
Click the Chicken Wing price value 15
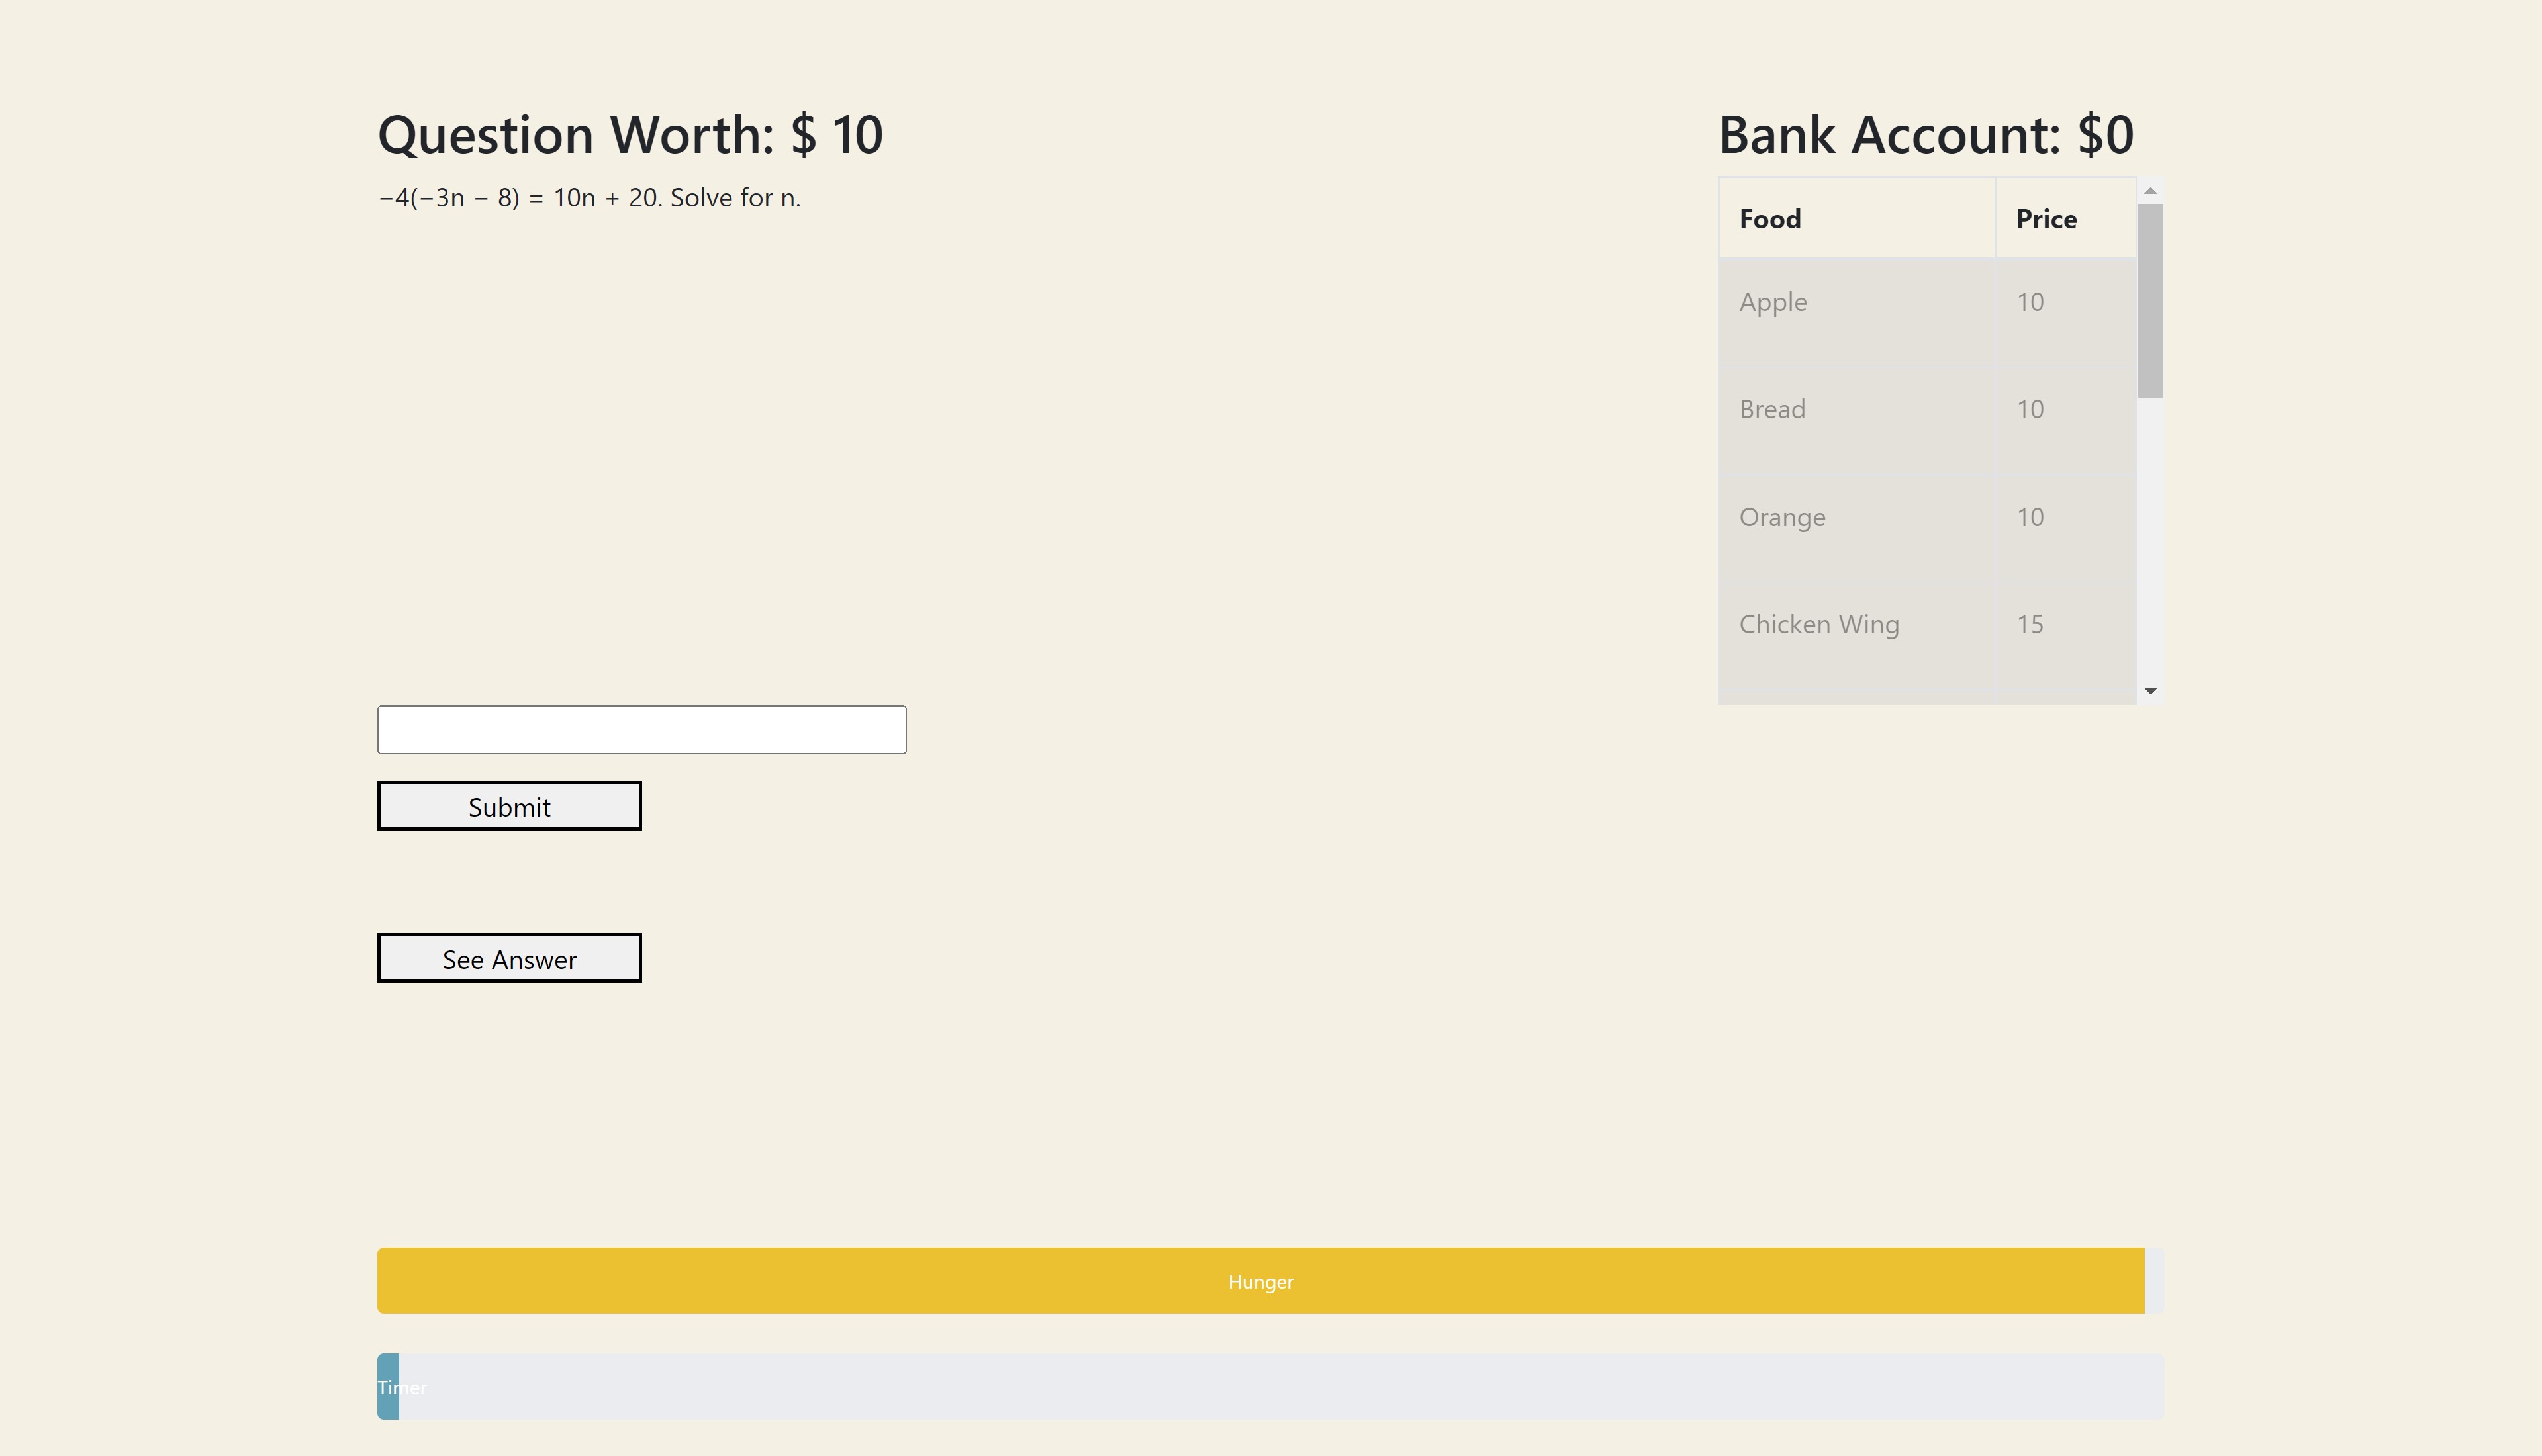2029,625
